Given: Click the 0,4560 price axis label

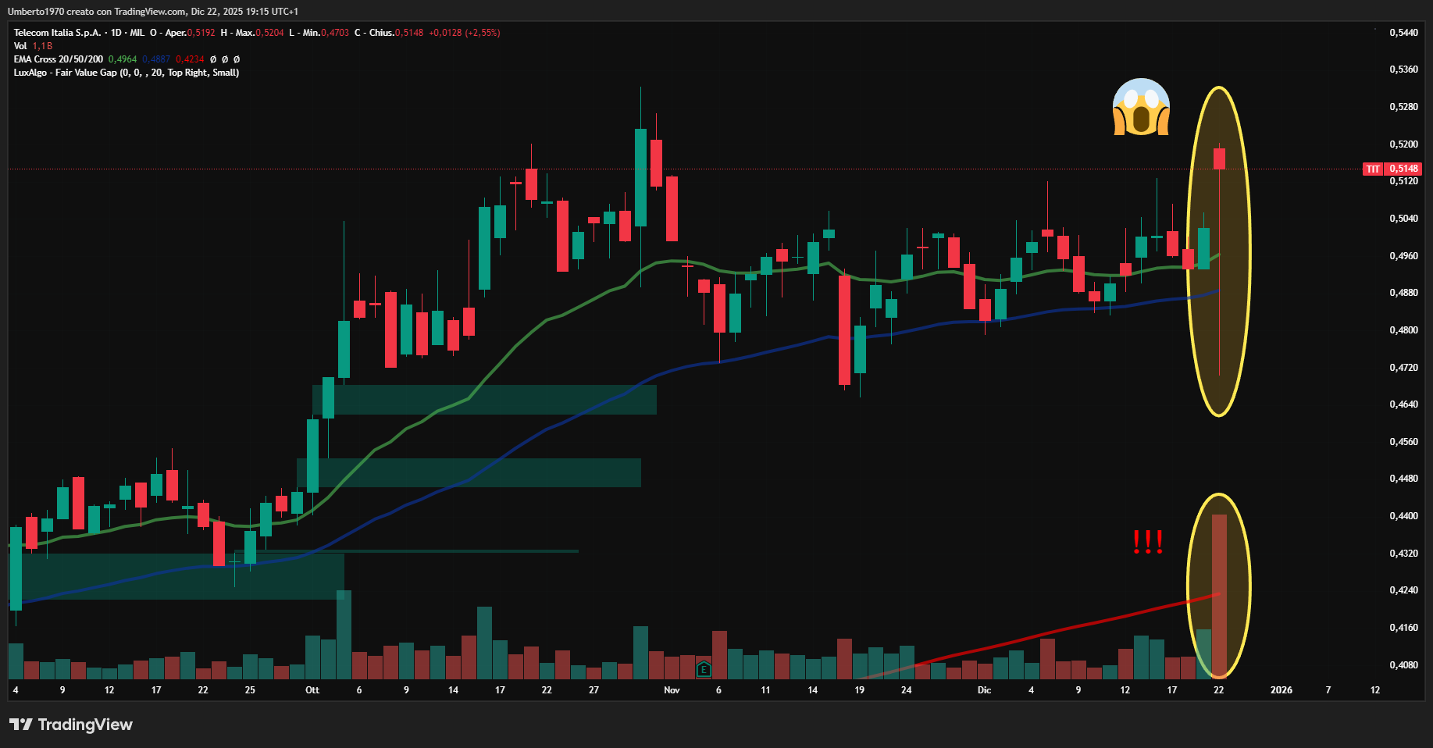Looking at the screenshot, I should (x=1403, y=442).
